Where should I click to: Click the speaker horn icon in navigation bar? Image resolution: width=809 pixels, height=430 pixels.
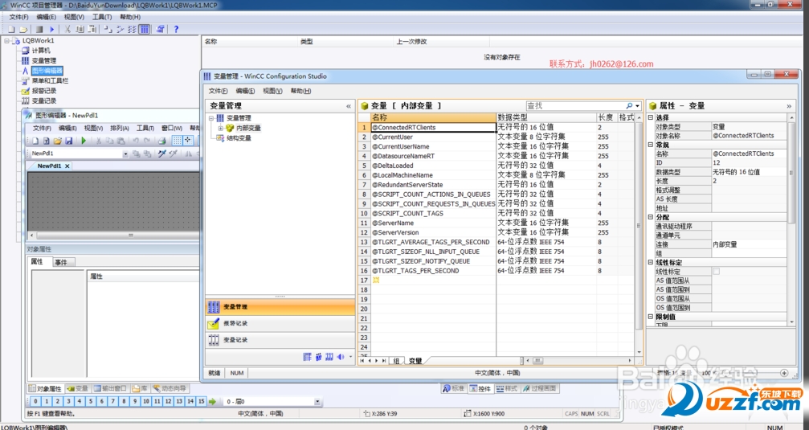341,357
